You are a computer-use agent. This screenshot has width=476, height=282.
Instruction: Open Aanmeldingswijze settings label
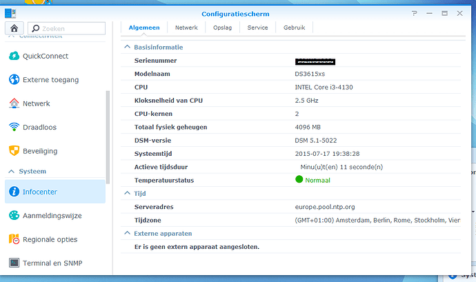(x=52, y=216)
